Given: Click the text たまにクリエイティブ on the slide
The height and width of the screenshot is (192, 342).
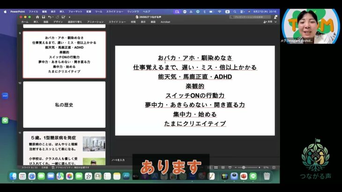Looking at the screenshot, I should pyautogui.click(x=195, y=124).
